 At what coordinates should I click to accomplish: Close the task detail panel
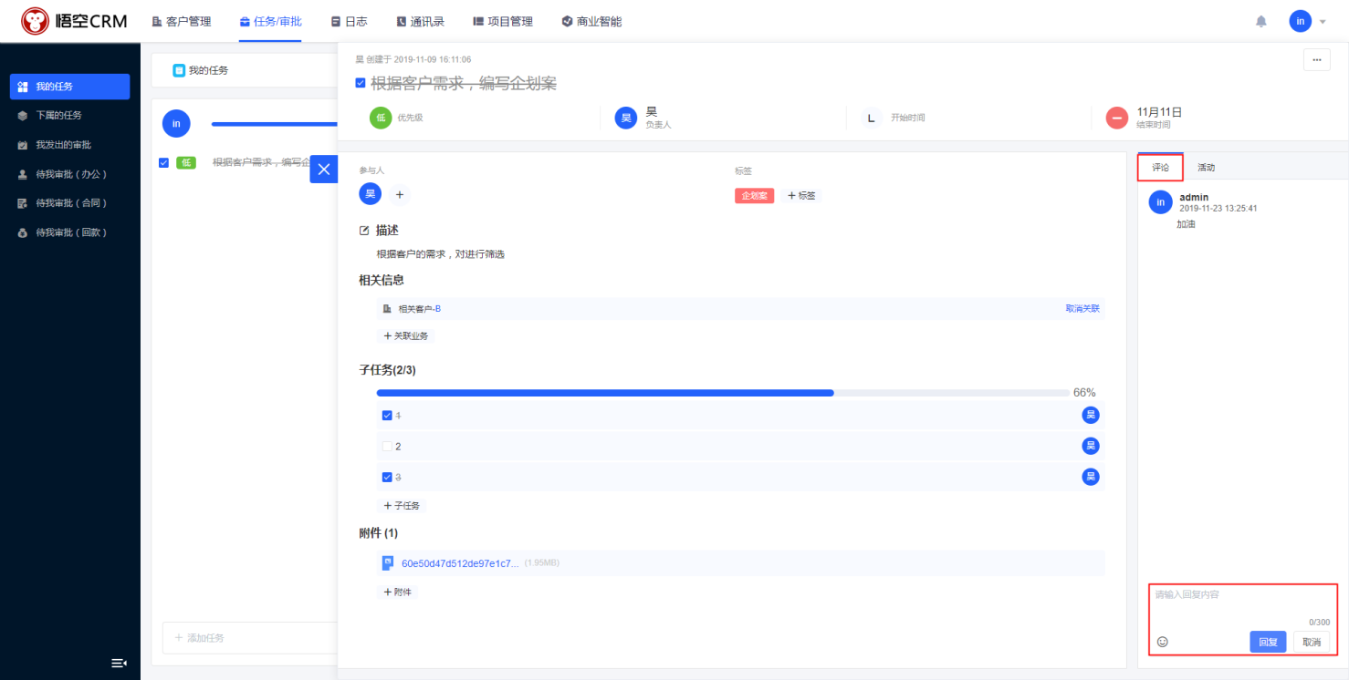tap(323, 169)
